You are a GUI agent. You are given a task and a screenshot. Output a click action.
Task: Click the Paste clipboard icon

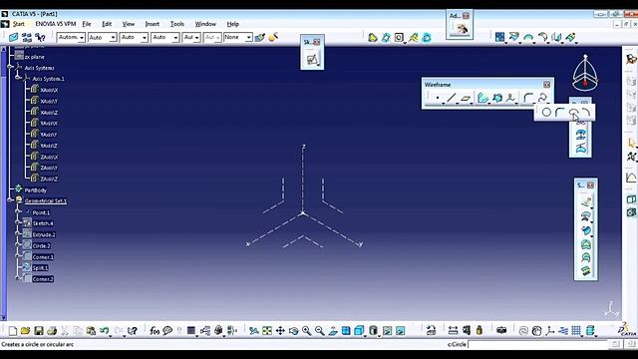pyautogui.click(x=91, y=331)
